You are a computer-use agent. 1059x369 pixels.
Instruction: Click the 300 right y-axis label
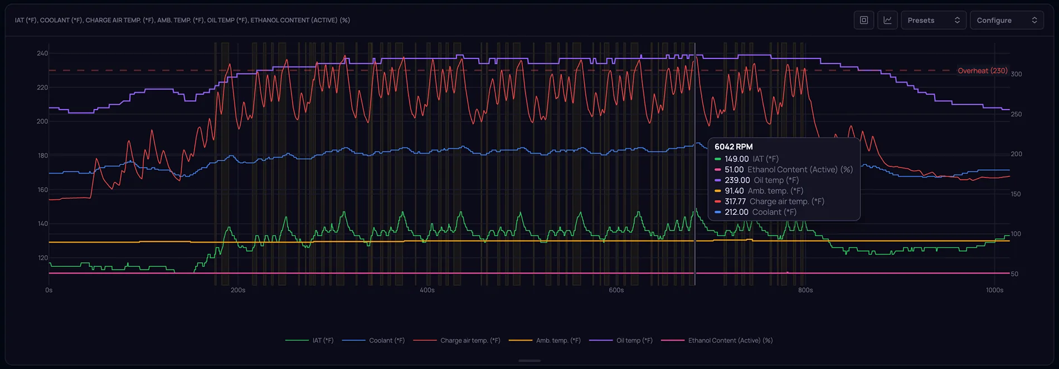click(x=1016, y=74)
